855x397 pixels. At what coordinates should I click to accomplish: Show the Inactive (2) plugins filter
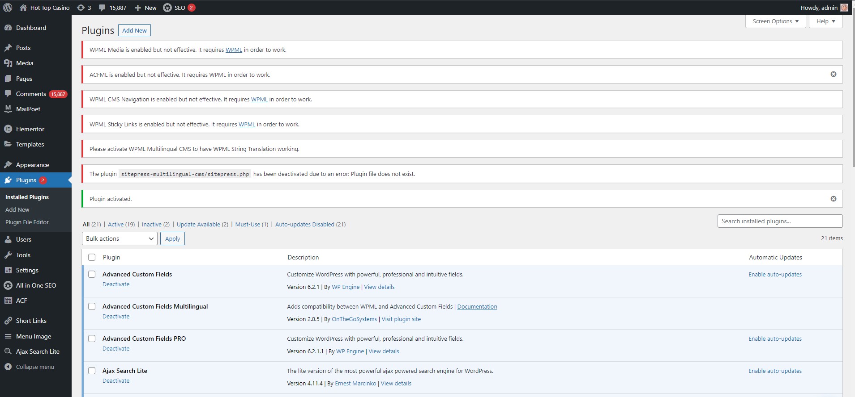coord(156,224)
